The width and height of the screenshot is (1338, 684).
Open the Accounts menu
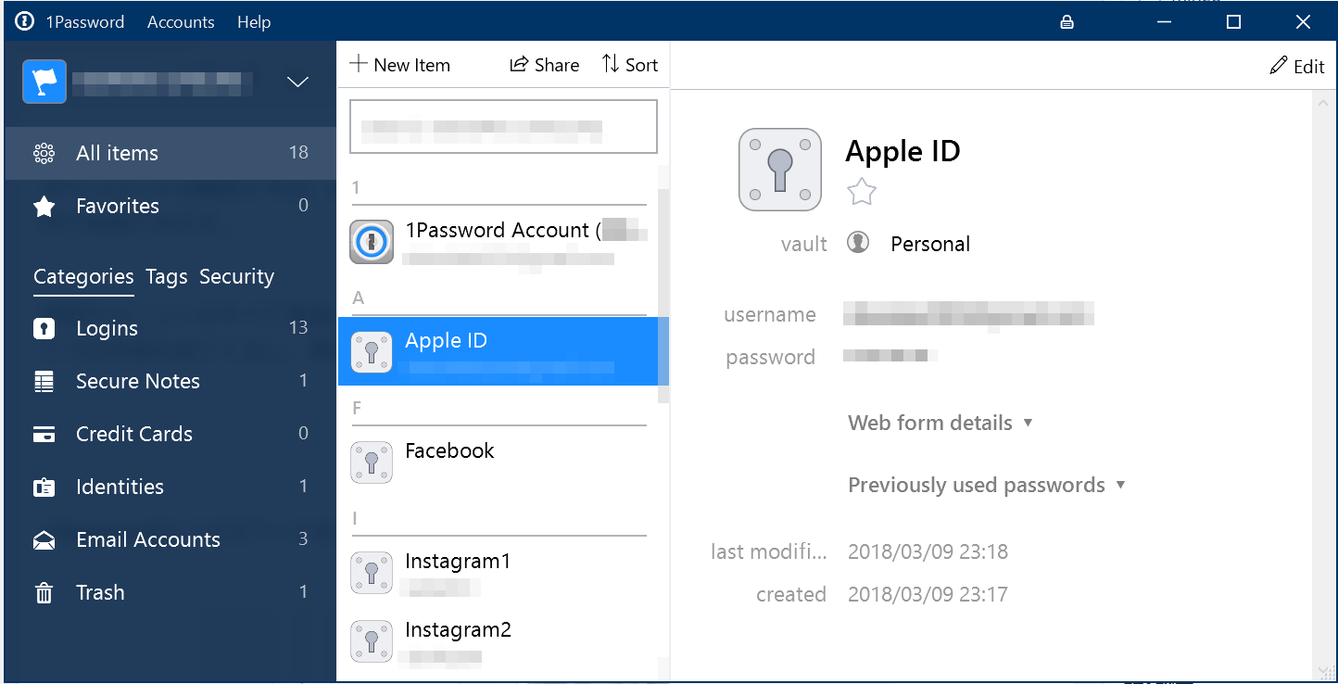(181, 22)
